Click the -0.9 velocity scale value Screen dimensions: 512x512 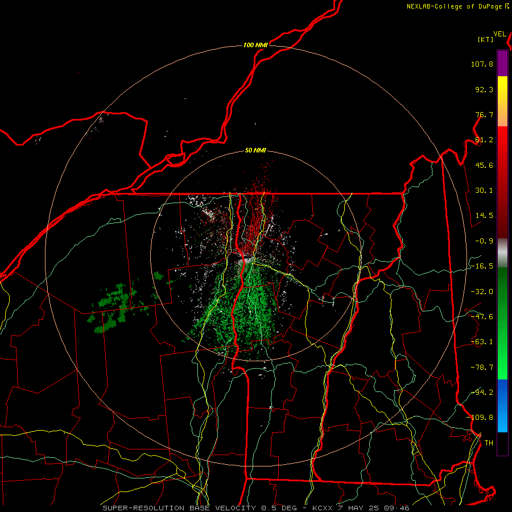(484, 241)
